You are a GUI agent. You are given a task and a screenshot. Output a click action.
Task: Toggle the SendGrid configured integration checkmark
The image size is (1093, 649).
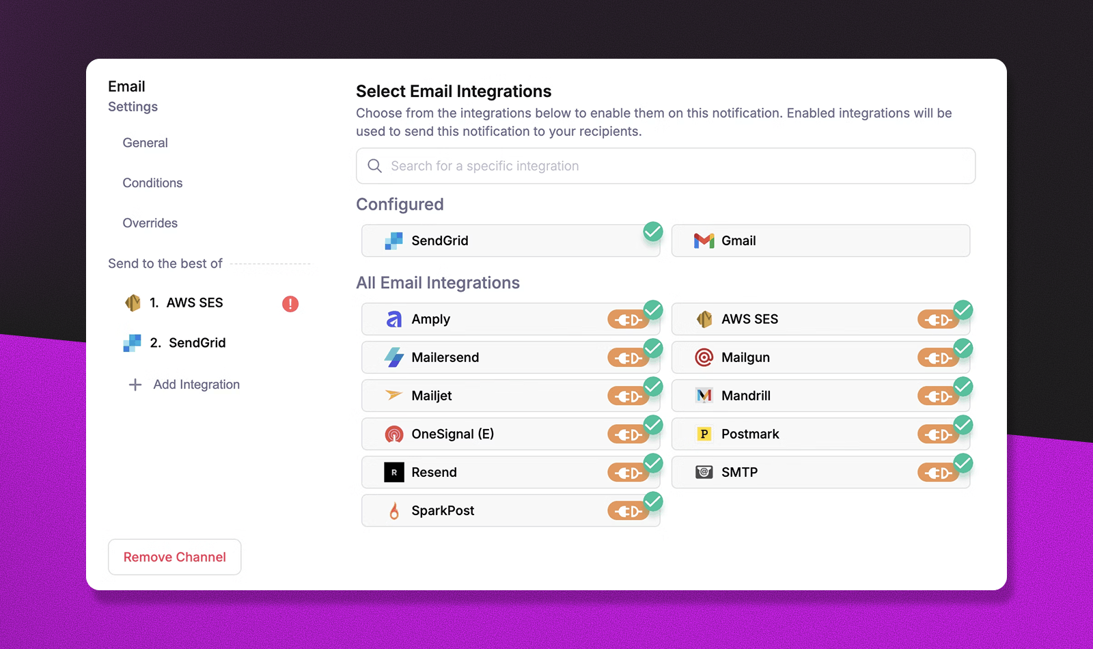[653, 232]
